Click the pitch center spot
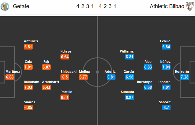The image size is (195, 125). click(97, 72)
